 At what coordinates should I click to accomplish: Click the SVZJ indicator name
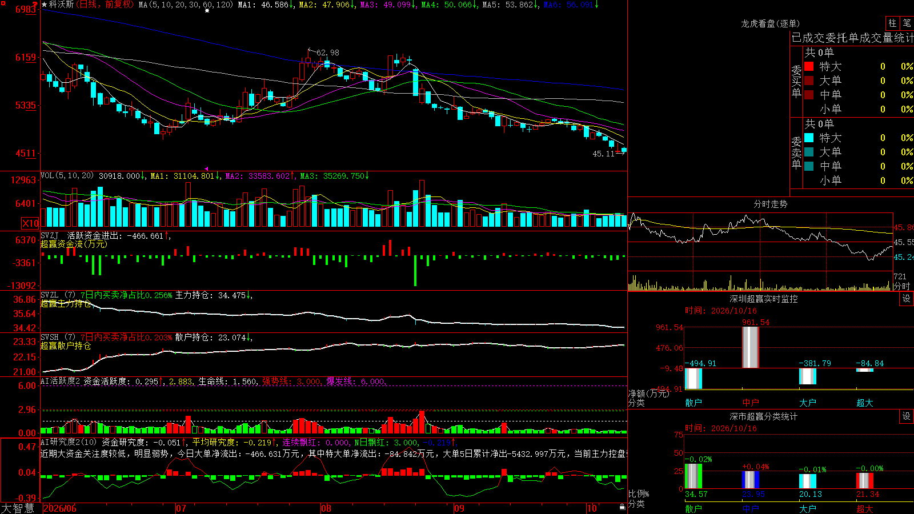coord(50,235)
